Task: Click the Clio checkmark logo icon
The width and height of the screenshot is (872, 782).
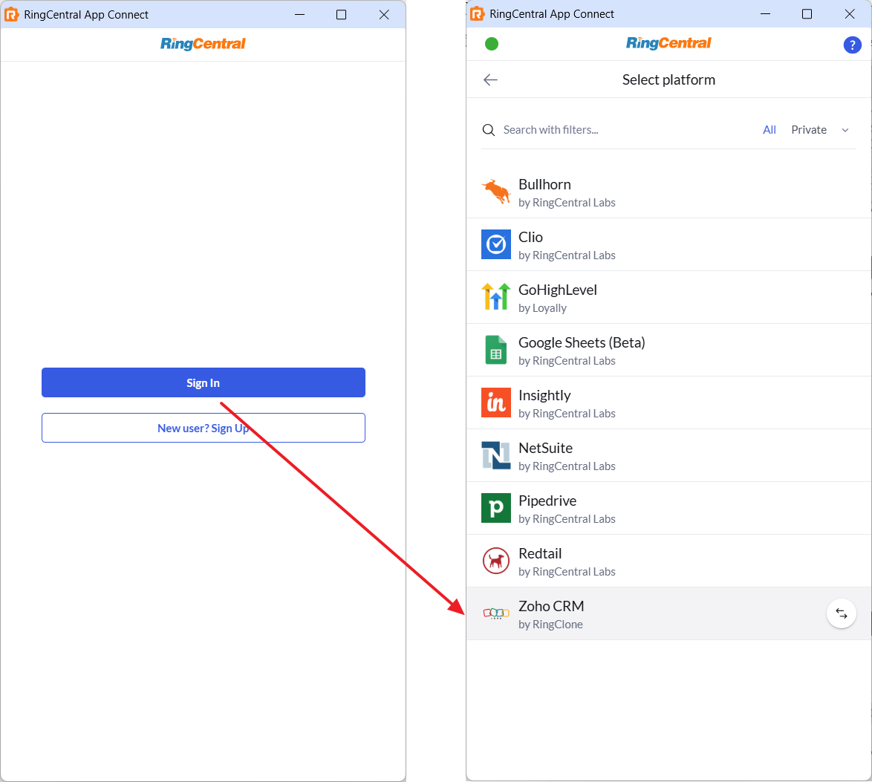Action: click(x=495, y=245)
